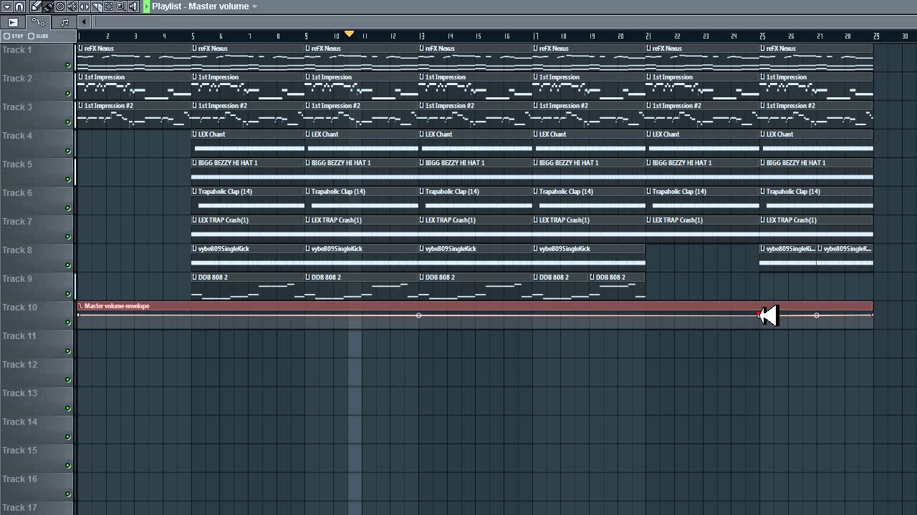
Task: Select the Track 11 label
Action: click(19, 336)
